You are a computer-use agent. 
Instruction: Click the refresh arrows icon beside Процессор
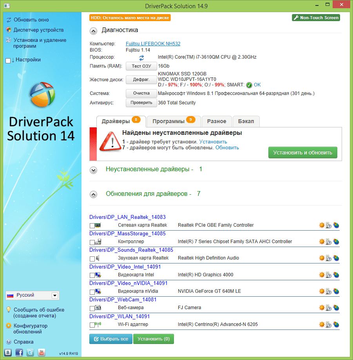pos(141,57)
